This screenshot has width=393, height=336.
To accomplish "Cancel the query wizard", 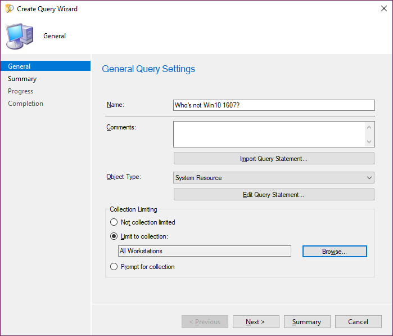I will coord(358,322).
